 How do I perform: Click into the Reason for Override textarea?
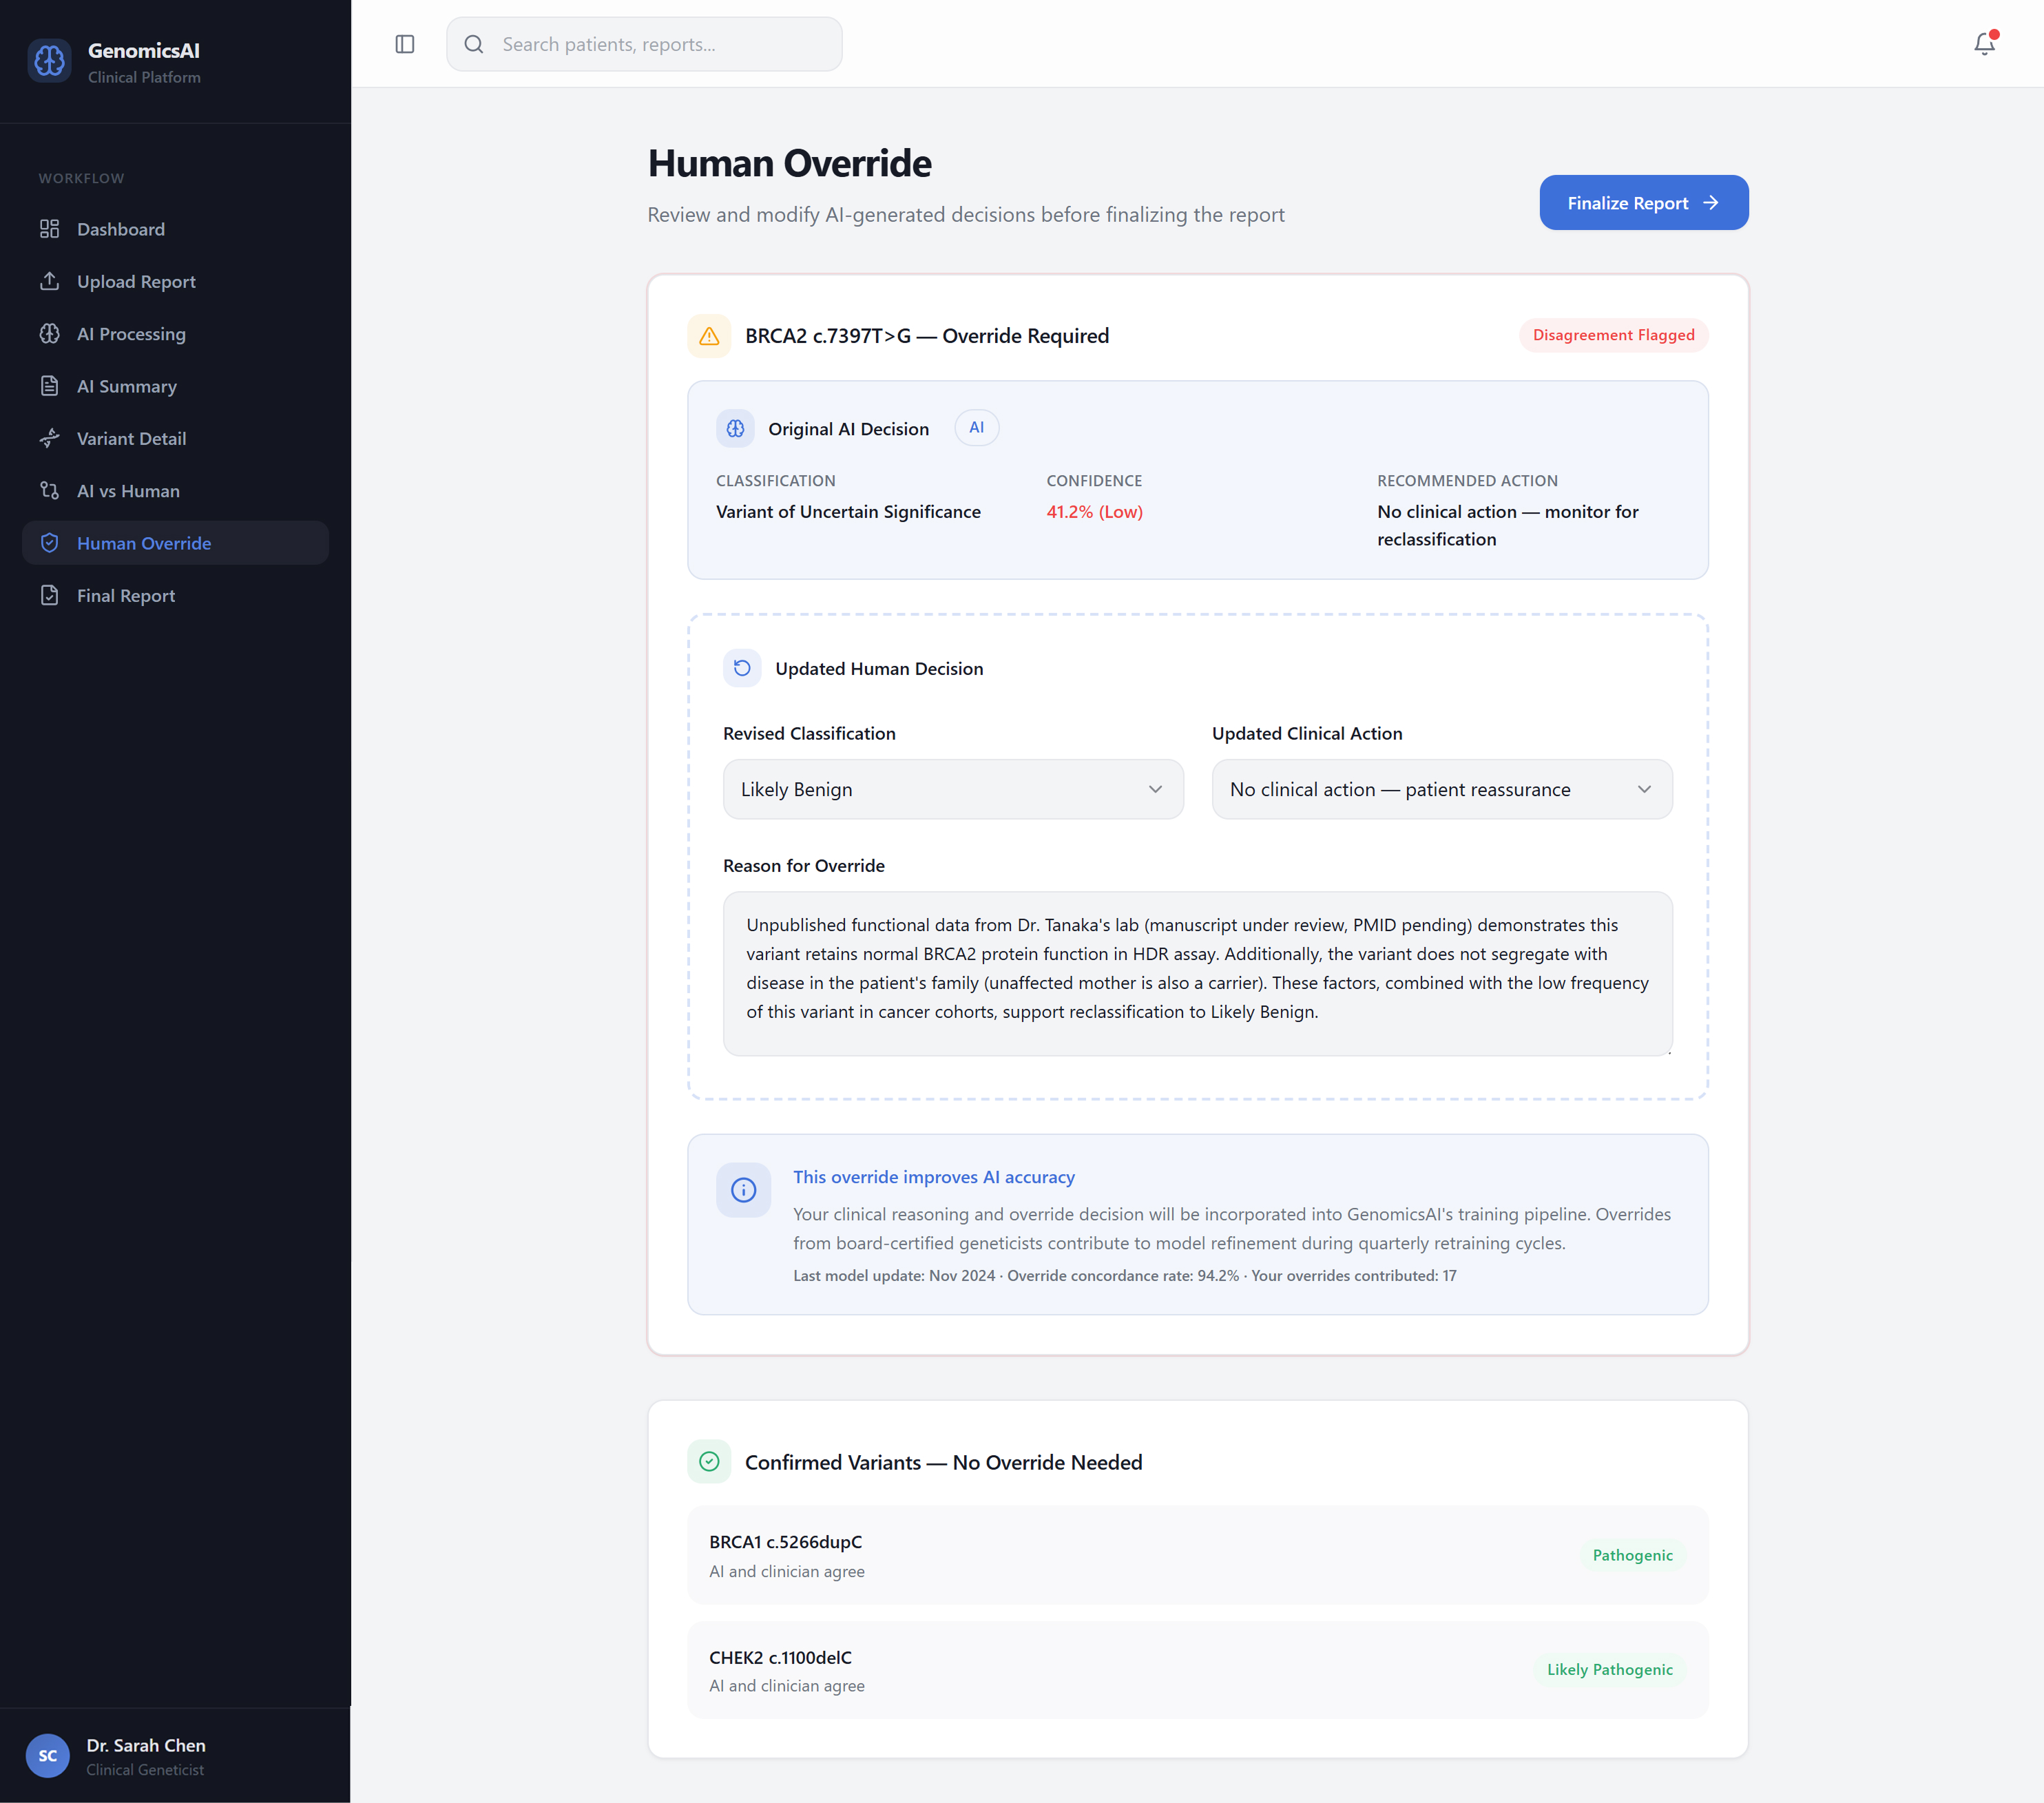point(1197,973)
